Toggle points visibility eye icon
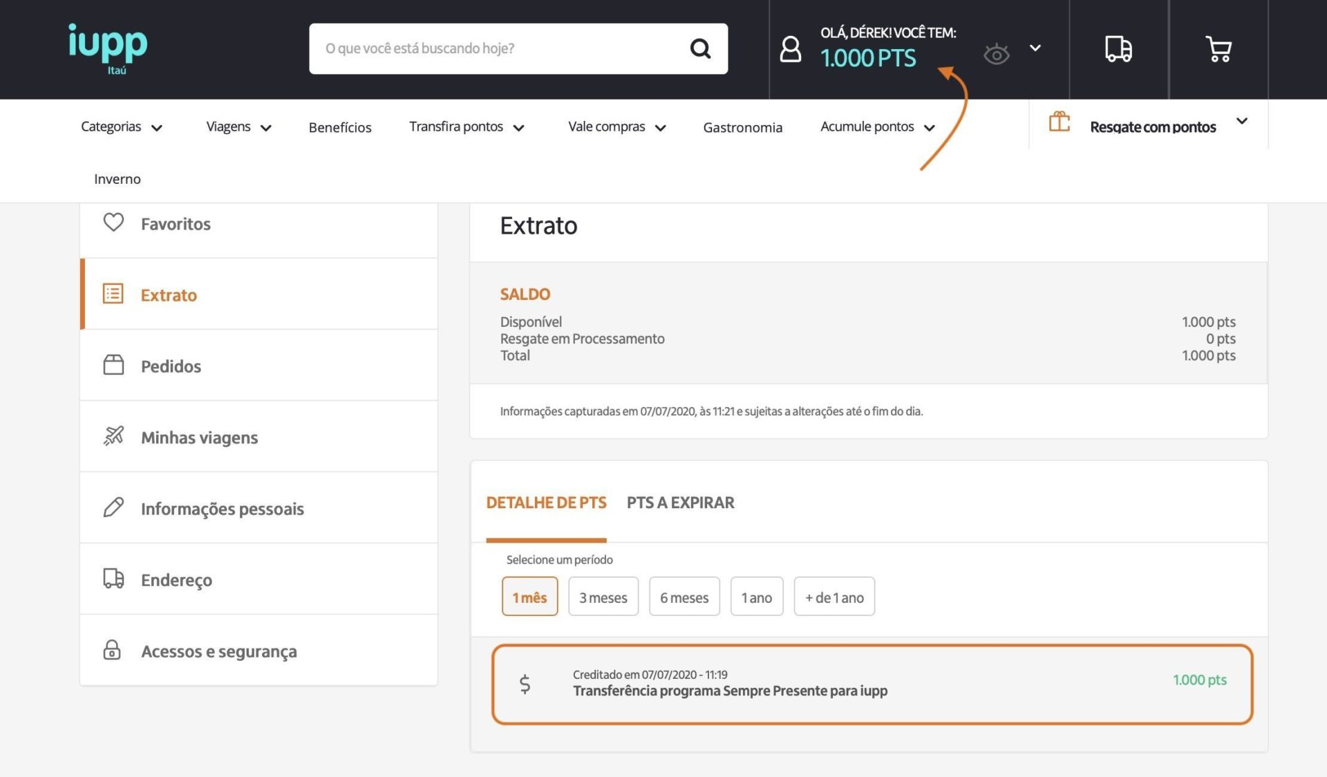This screenshot has width=1327, height=777. tap(996, 54)
